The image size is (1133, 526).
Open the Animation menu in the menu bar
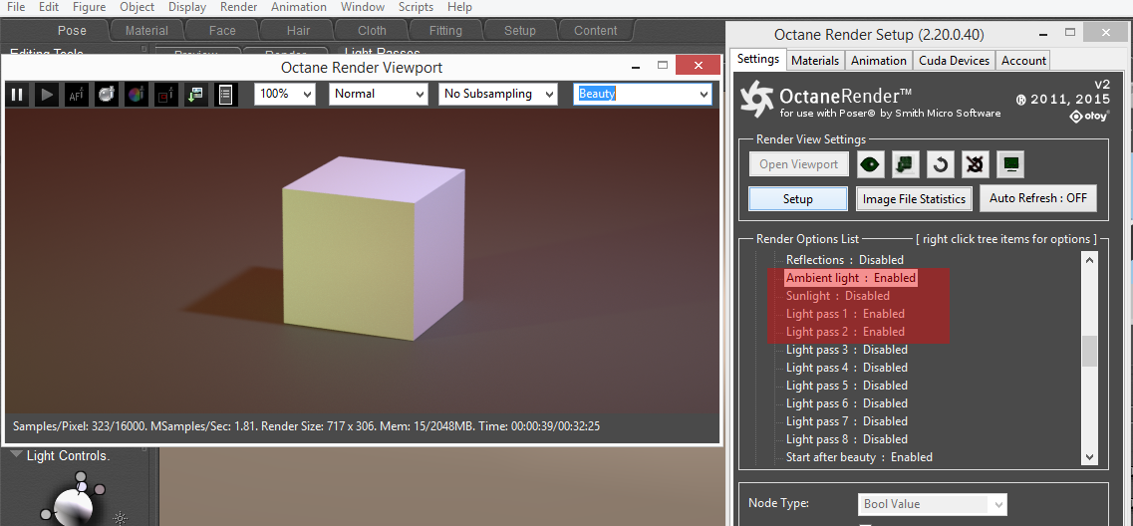pos(299,7)
